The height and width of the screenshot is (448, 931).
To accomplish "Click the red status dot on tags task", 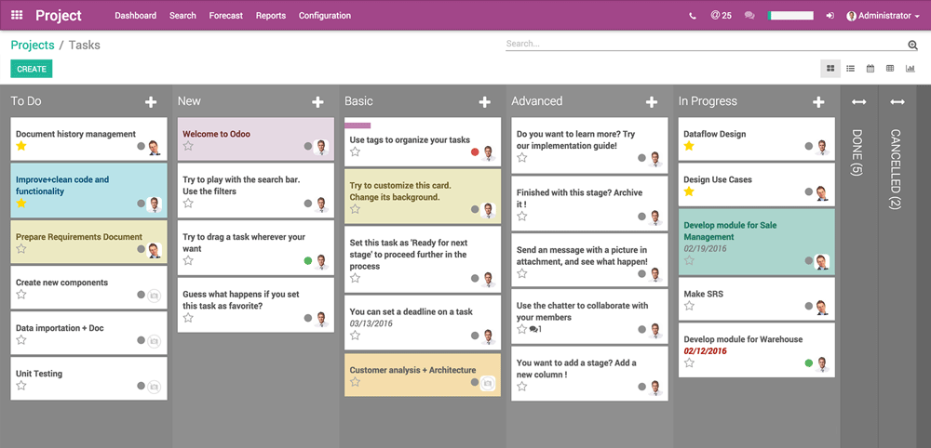I will [x=475, y=152].
